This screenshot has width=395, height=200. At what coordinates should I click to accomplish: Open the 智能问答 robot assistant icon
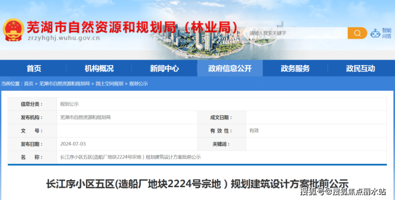click(x=381, y=33)
